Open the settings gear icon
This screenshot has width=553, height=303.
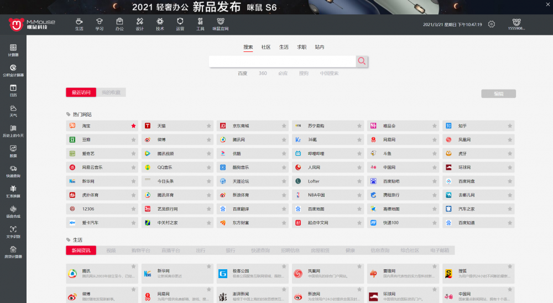click(x=491, y=24)
